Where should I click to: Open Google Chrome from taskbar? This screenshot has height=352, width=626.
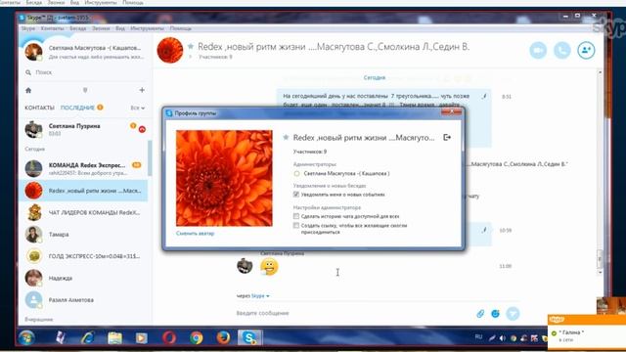point(197,338)
